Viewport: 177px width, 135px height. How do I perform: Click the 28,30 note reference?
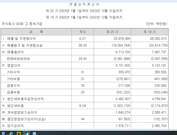(83, 45)
